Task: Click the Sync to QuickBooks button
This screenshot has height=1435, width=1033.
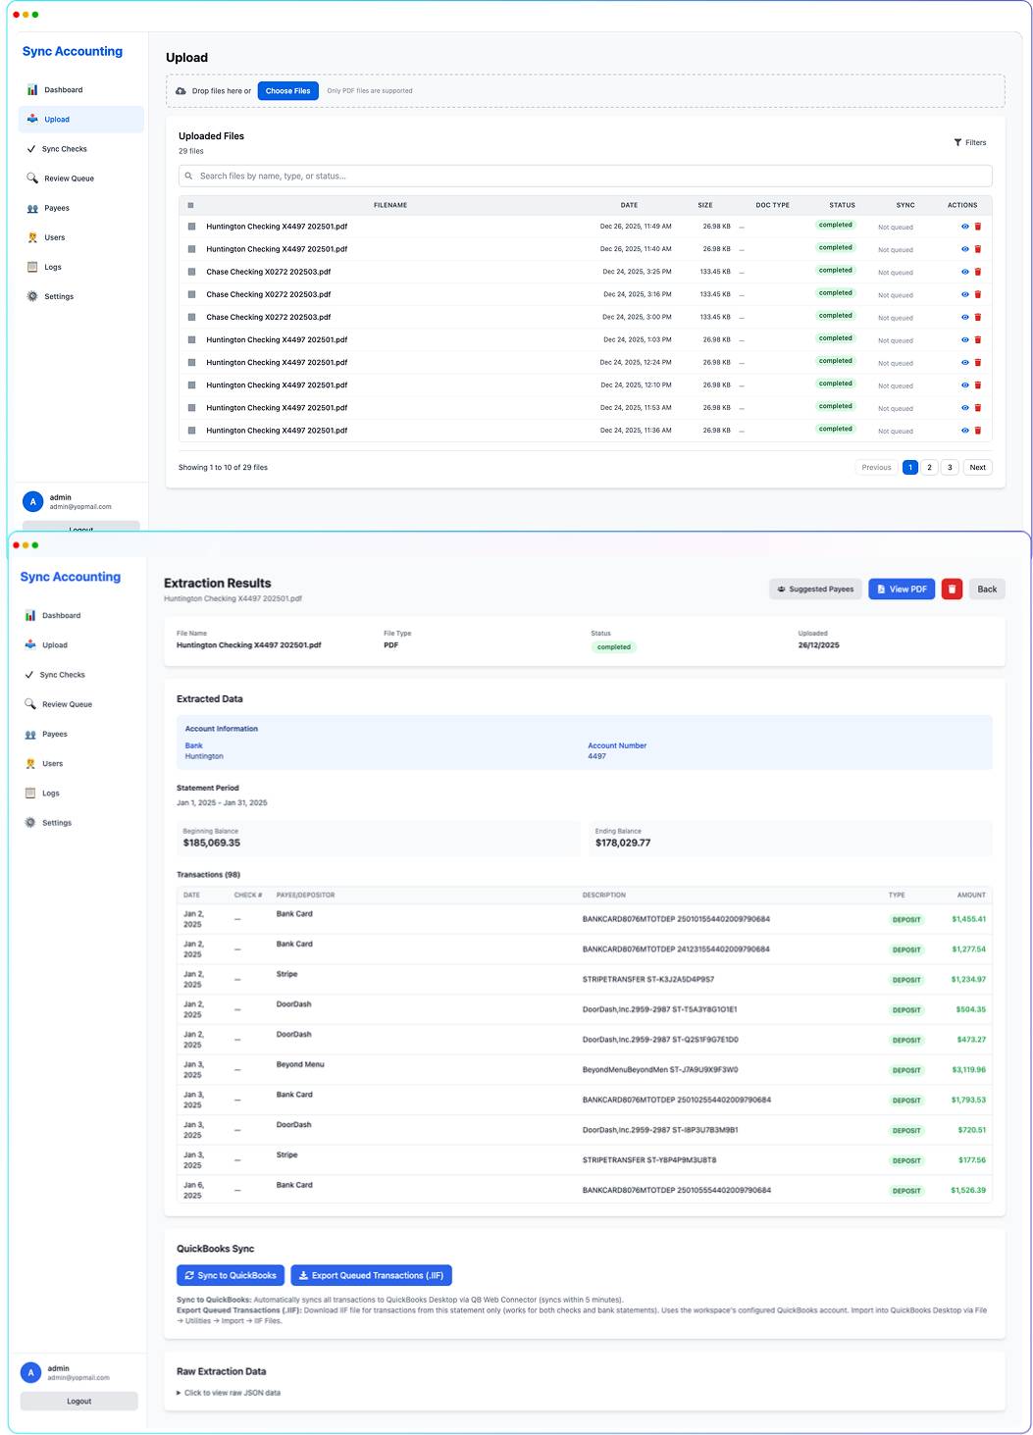Action: point(231,1275)
